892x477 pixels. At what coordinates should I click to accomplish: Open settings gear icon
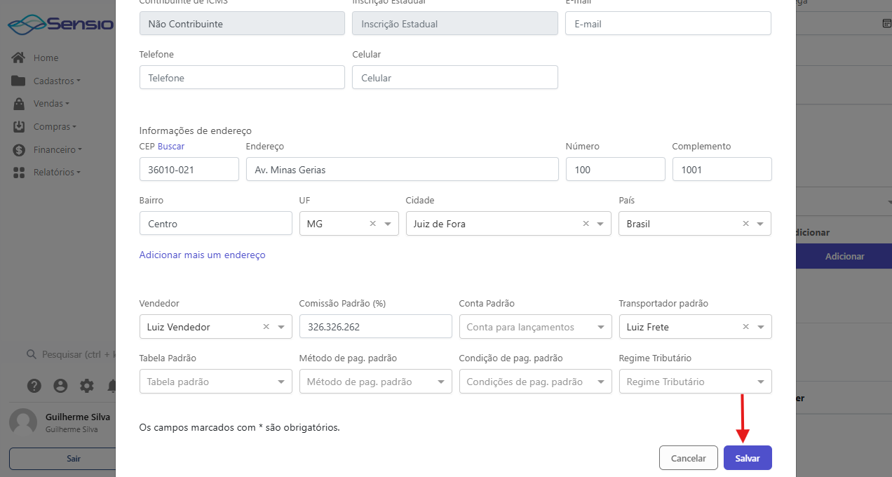pos(86,385)
